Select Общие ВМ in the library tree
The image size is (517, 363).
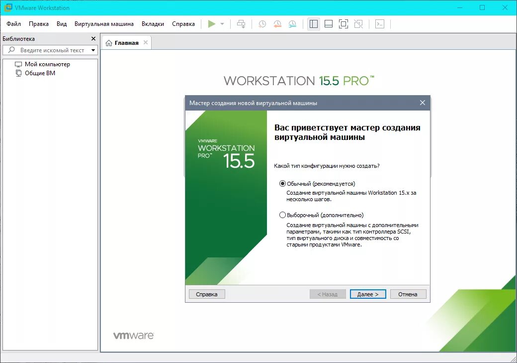(x=40, y=73)
